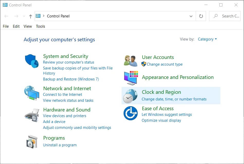This screenshot has height=164, width=244.
Task: Open the Programs disc box icon
Action: 32,141
